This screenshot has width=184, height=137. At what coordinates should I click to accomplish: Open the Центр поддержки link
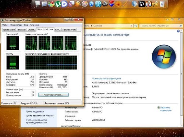pyautogui.click(x=35, y=112)
